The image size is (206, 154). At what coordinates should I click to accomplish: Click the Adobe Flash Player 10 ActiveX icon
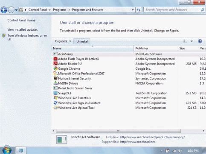click(55, 59)
